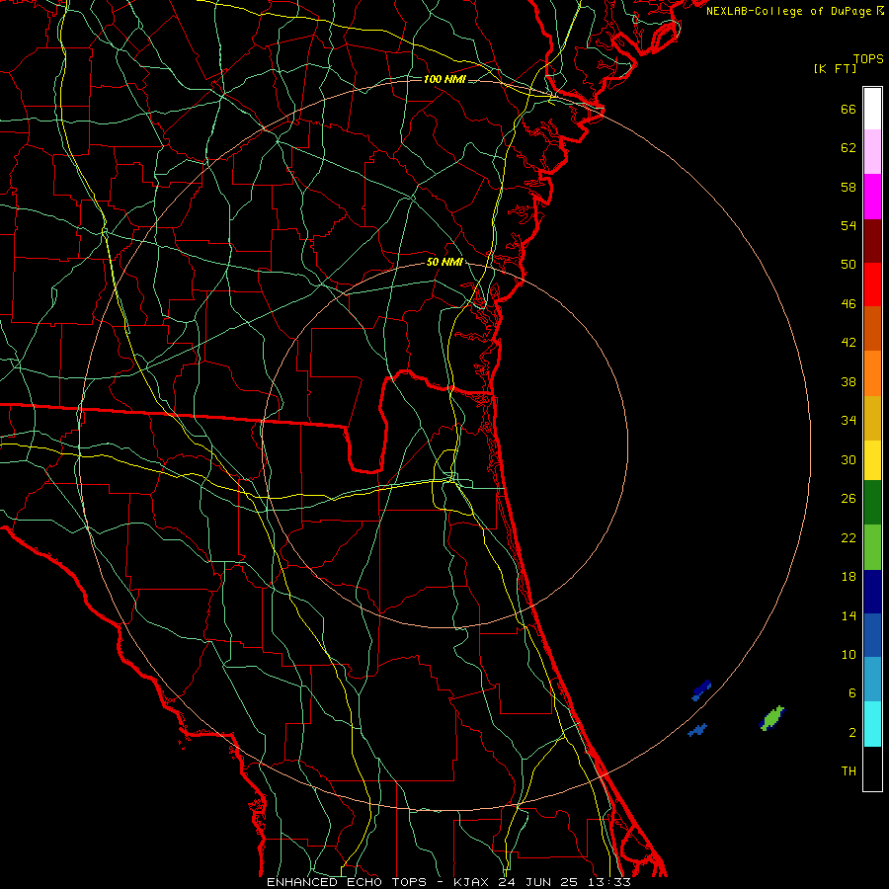This screenshot has width=889, height=889.
Task: Click the legend value 42
Action: tap(849, 343)
